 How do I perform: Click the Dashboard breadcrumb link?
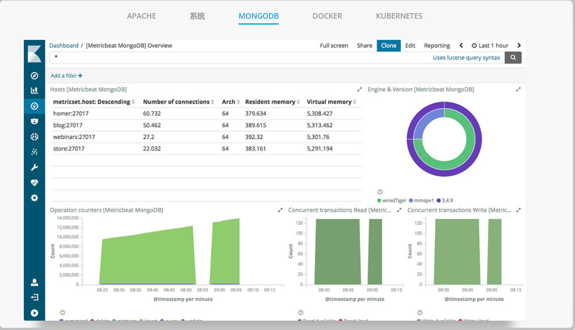(64, 45)
